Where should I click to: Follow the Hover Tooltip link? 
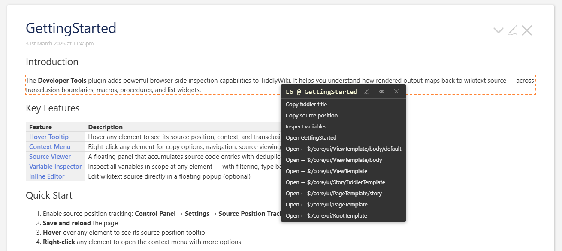(x=49, y=137)
